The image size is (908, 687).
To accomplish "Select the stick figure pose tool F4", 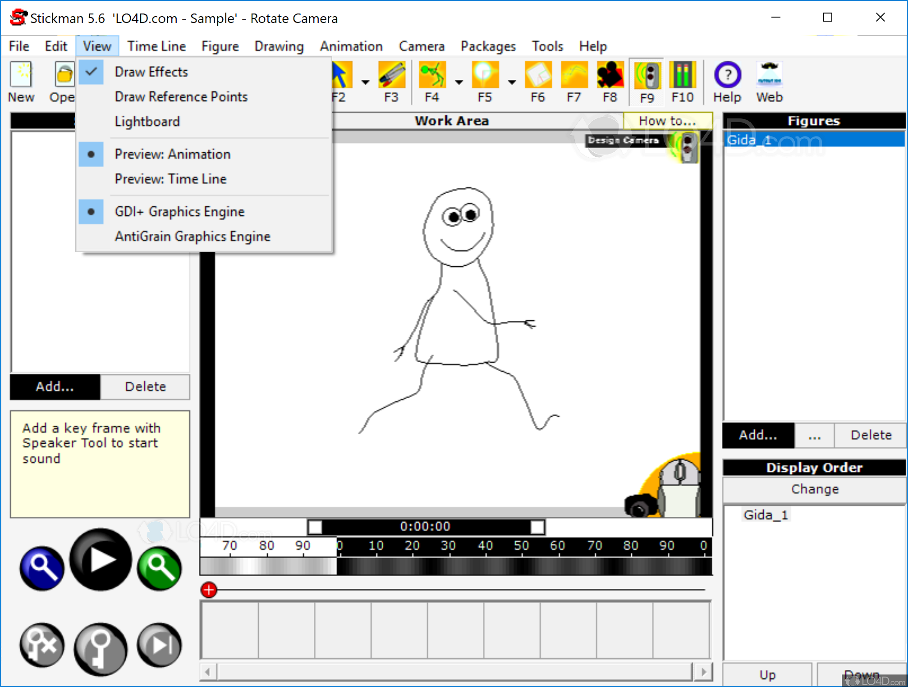I will pyautogui.click(x=432, y=76).
